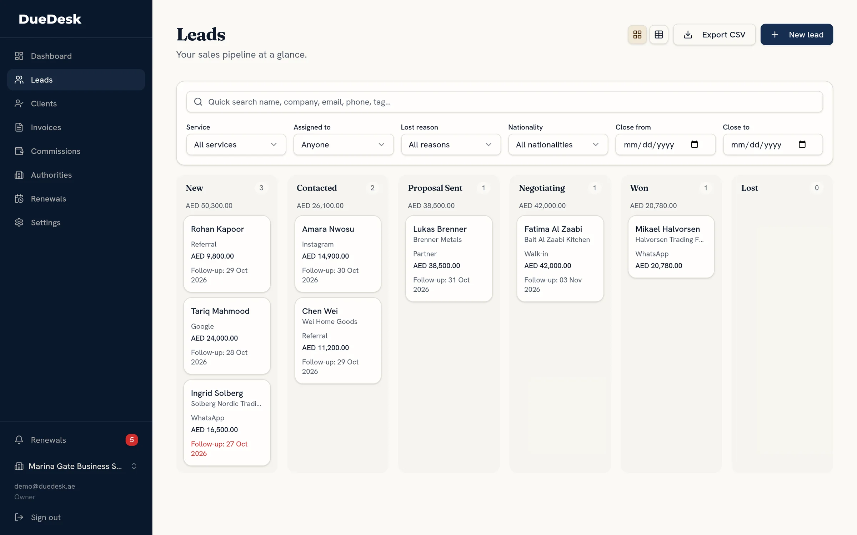Expand the Marina Gate Business workspace switcher
The height and width of the screenshot is (535, 857).
click(x=76, y=466)
